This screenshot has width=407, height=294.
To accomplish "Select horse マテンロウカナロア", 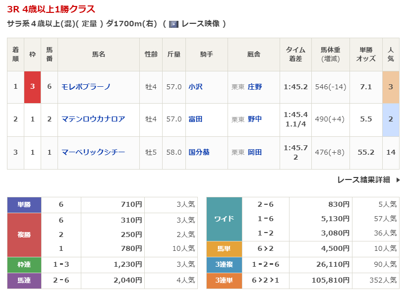I will click(x=93, y=119).
